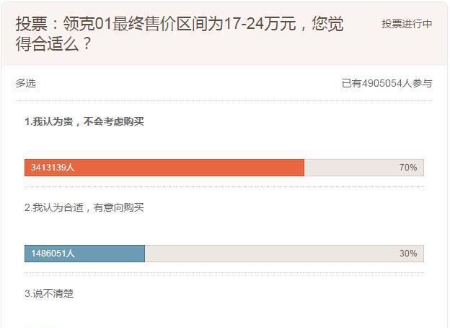Click the 已有4905054人参与 participant count
Image resolution: width=450 pixels, height=328 pixels.
pyautogui.click(x=387, y=83)
